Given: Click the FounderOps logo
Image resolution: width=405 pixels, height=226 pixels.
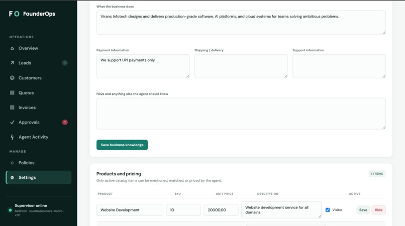Looking at the screenshot, I should coord(32,14).
